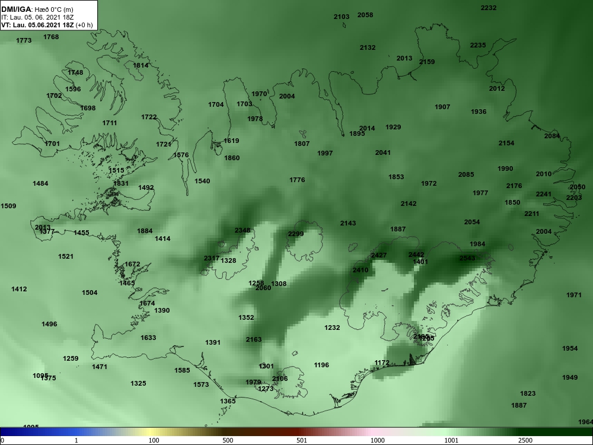Viewport: 593px width, 445px height.
Task: Click the 100 label on the color scale
Action: click(154, 440)
